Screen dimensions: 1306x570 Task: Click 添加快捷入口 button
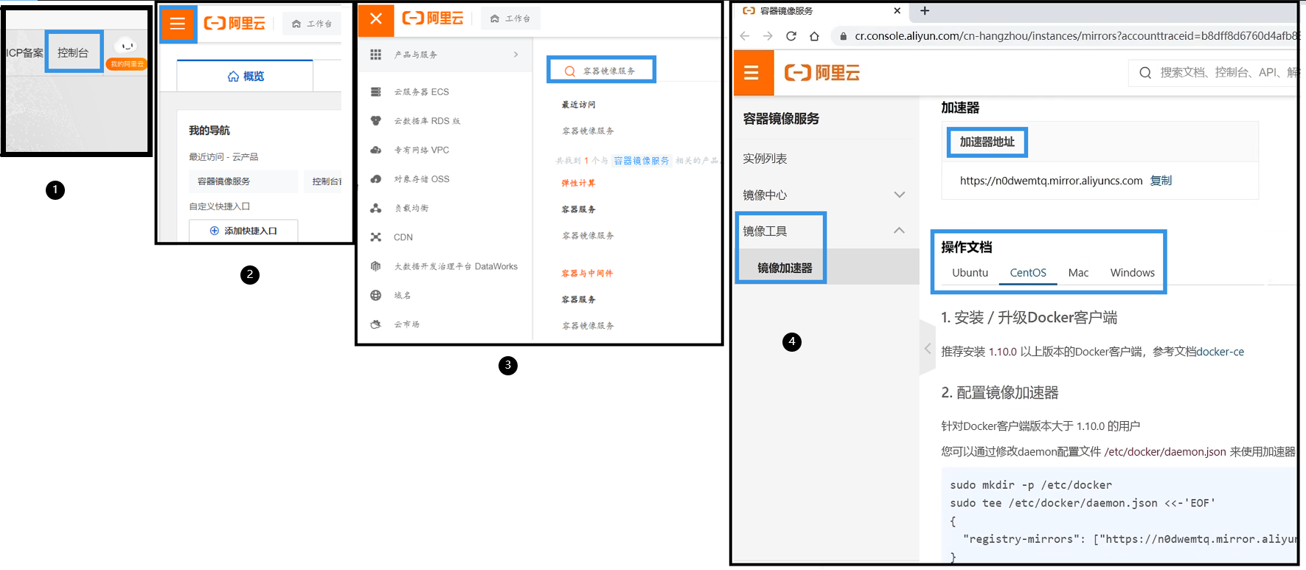(243, 231)
